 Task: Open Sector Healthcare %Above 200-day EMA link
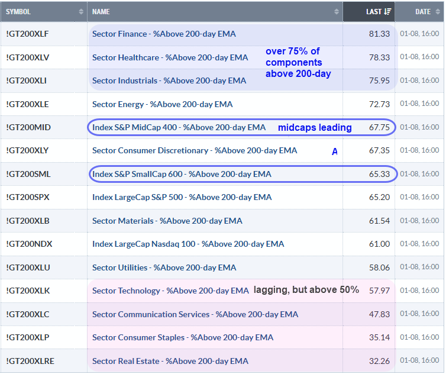170,57
